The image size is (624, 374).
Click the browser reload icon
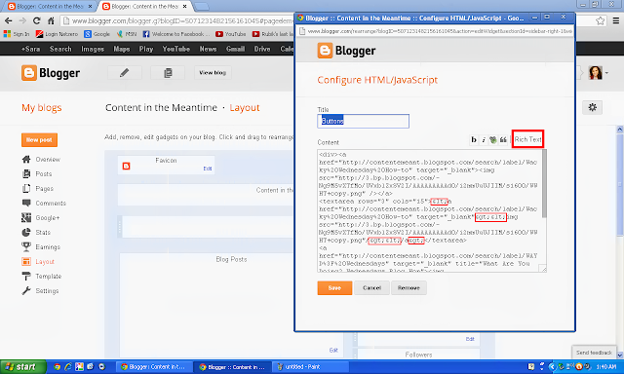(x=37, y=20)
